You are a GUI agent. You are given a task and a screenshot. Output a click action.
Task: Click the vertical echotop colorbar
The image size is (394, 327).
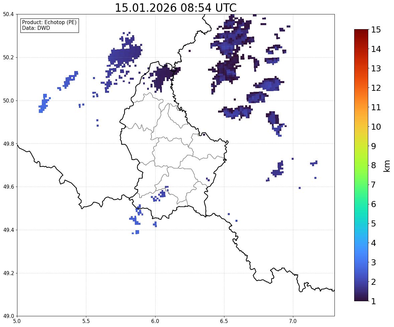click(x=361, y=165)
